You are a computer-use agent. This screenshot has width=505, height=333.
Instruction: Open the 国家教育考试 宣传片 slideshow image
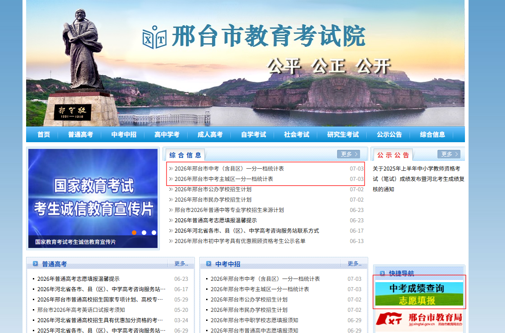coord(93,198)
